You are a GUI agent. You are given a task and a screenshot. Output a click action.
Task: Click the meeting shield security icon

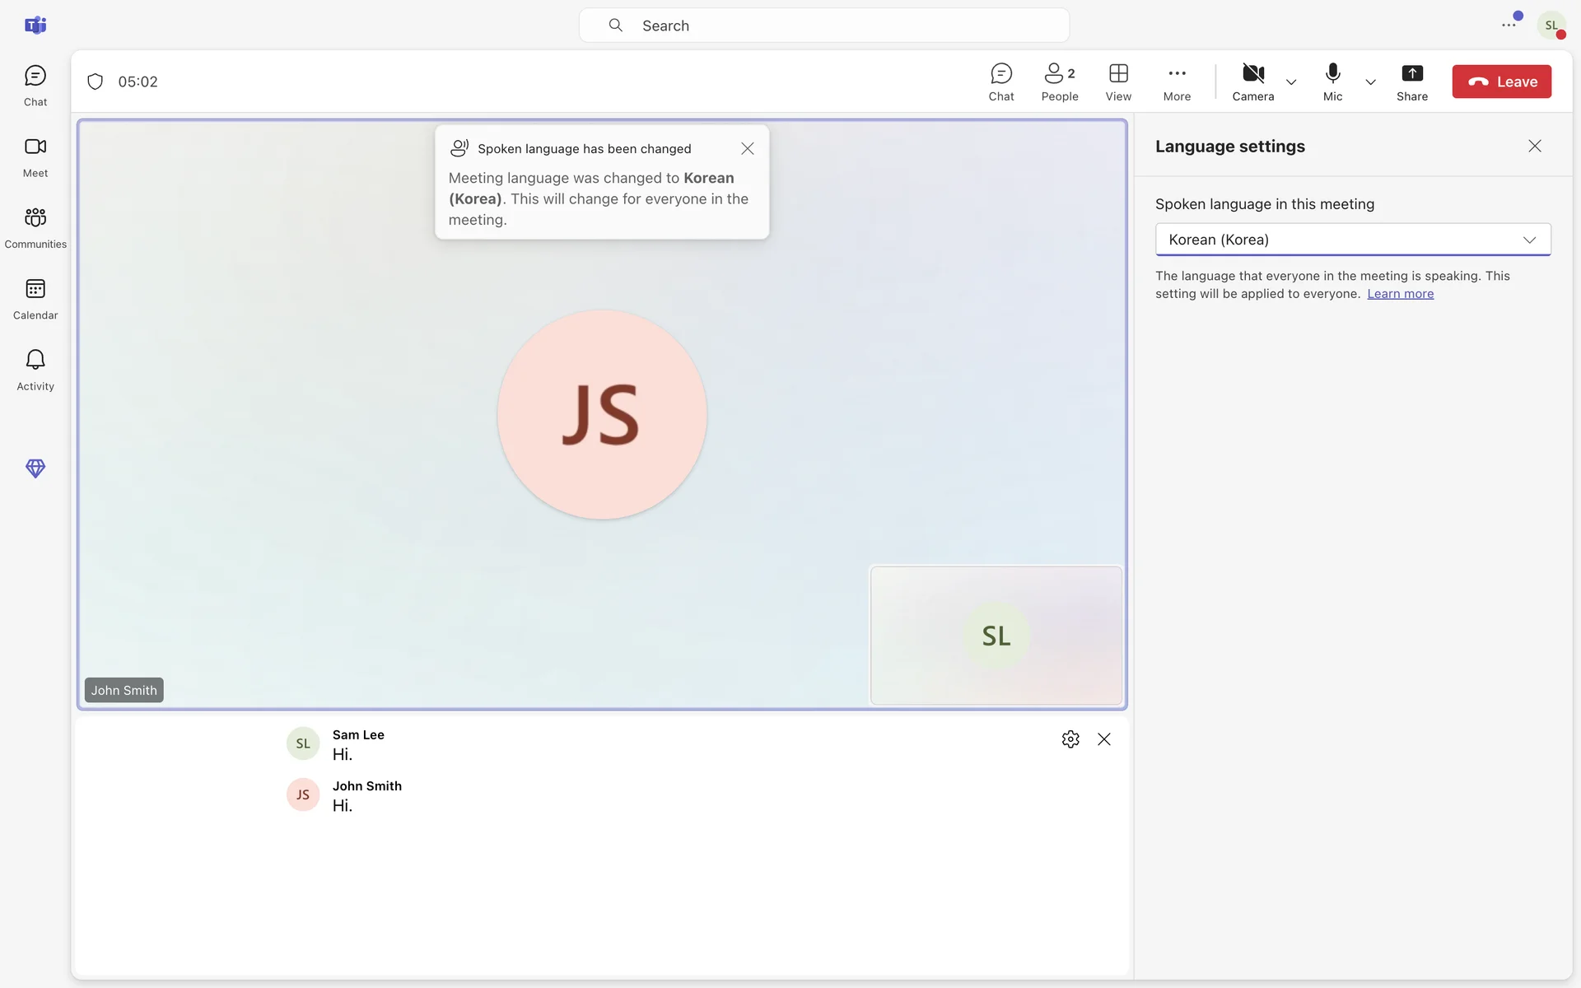pyautogui.click(x=96, y=82)
